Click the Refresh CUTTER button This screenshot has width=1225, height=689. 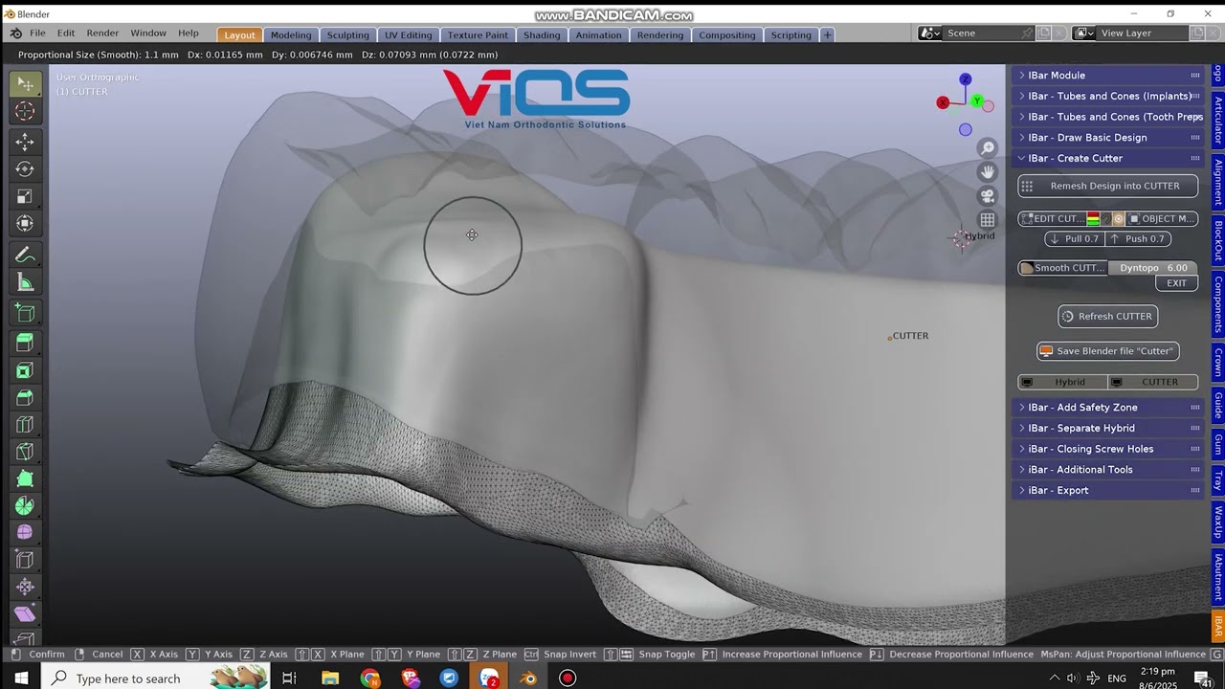pyautogui.click(x=1107, y=317)
